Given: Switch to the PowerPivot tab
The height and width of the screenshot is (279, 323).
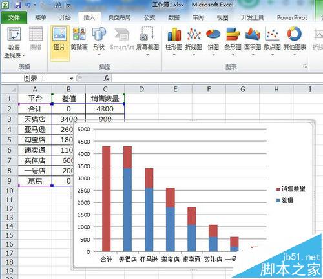Looking at the screenshot, I should (292, 17).
